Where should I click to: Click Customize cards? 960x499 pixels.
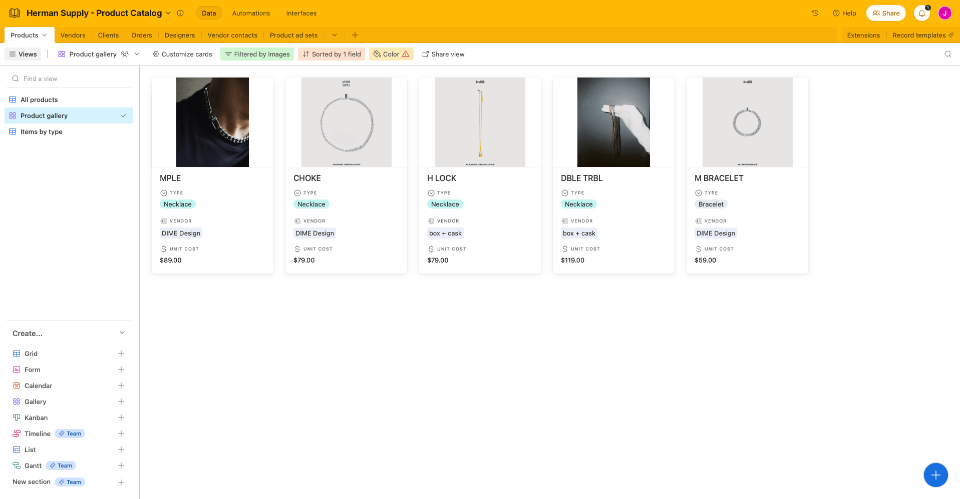[182, 54]
